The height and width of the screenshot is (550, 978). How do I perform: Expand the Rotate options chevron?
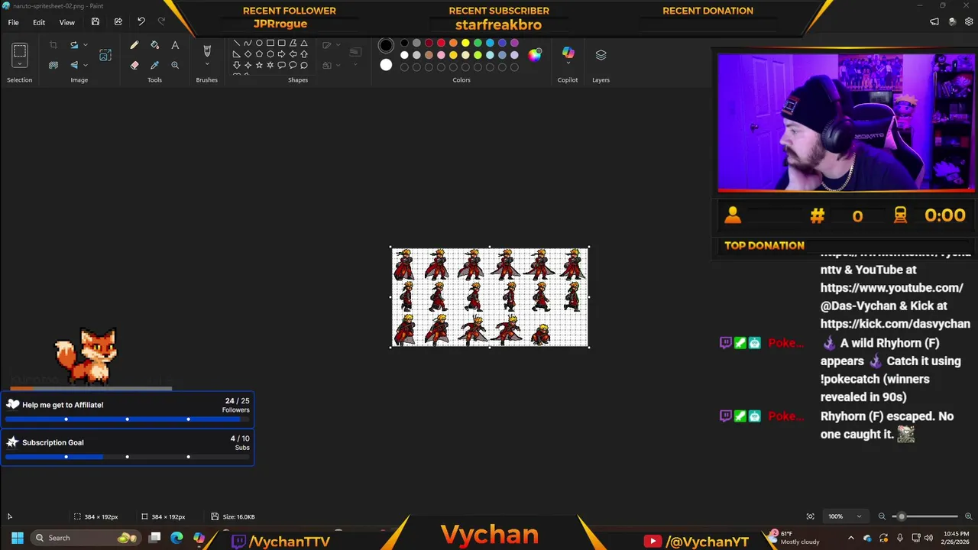(x=85, y=46)
